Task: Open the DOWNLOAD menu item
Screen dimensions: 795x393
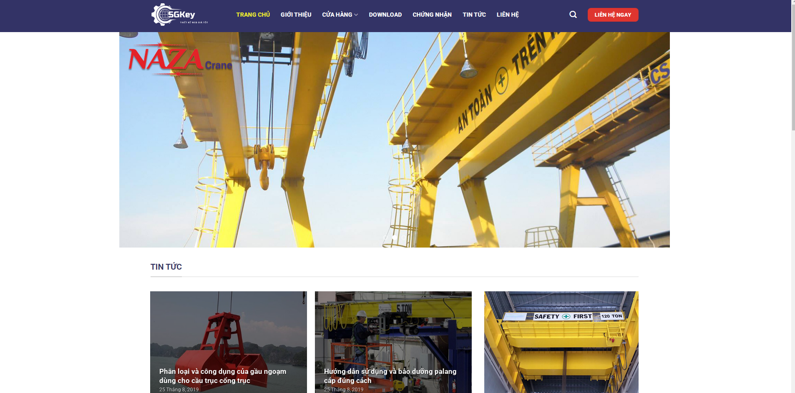Action: [x=385, y=15]
